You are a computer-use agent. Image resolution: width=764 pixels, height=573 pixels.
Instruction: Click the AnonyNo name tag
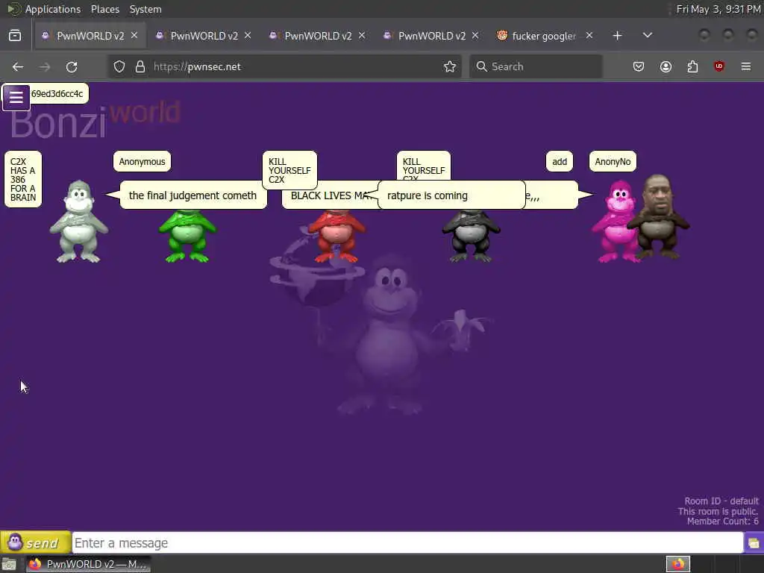[613, 161]
